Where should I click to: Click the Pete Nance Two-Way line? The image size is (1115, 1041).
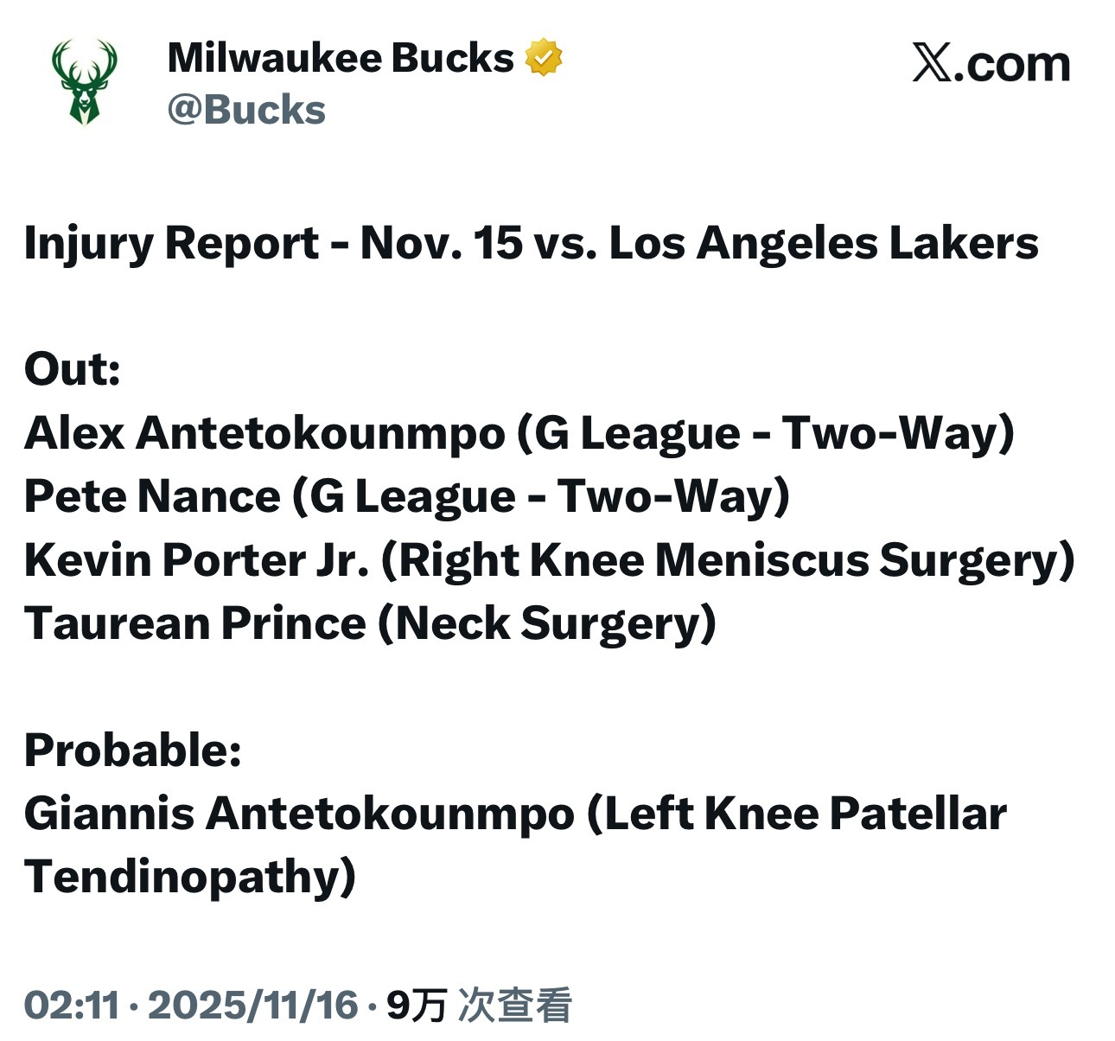click(x=407, y=496)
